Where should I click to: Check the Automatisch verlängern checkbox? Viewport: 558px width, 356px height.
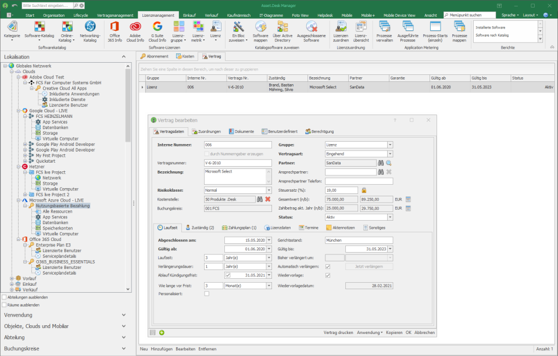coord(327,266)
